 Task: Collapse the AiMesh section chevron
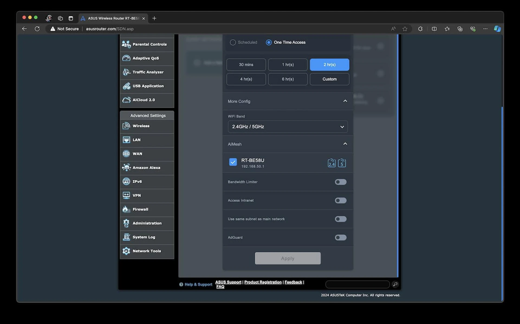pos(345,144)
